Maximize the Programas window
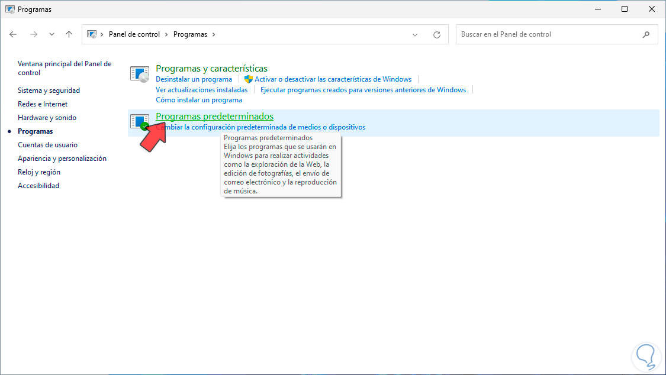 625,9
